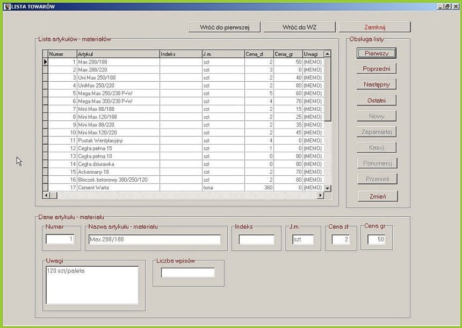This screenshot has width=462, height=328.
Task: Click the 'tona' unit cell of Cement Warta
Action: (x=223, y=188)
